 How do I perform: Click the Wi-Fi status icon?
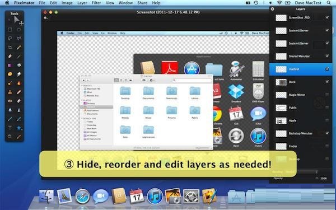[x=279, y=3]
